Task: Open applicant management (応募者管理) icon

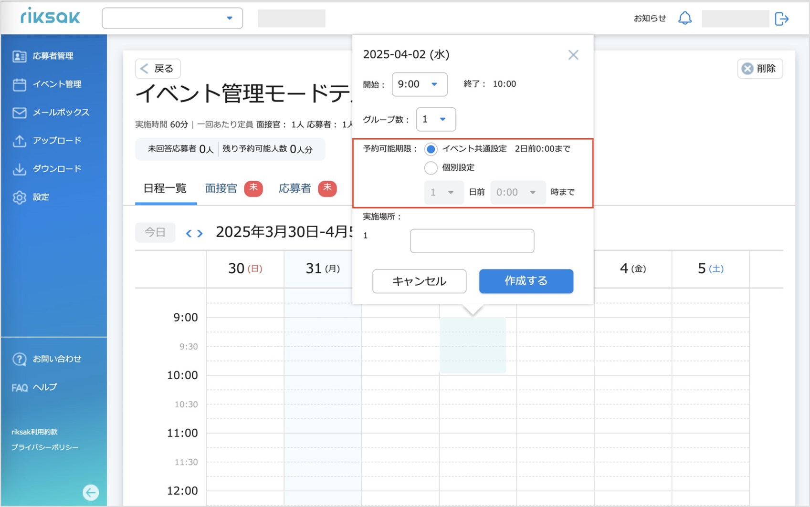Action: pyautogui.click(x=19, y=56)
